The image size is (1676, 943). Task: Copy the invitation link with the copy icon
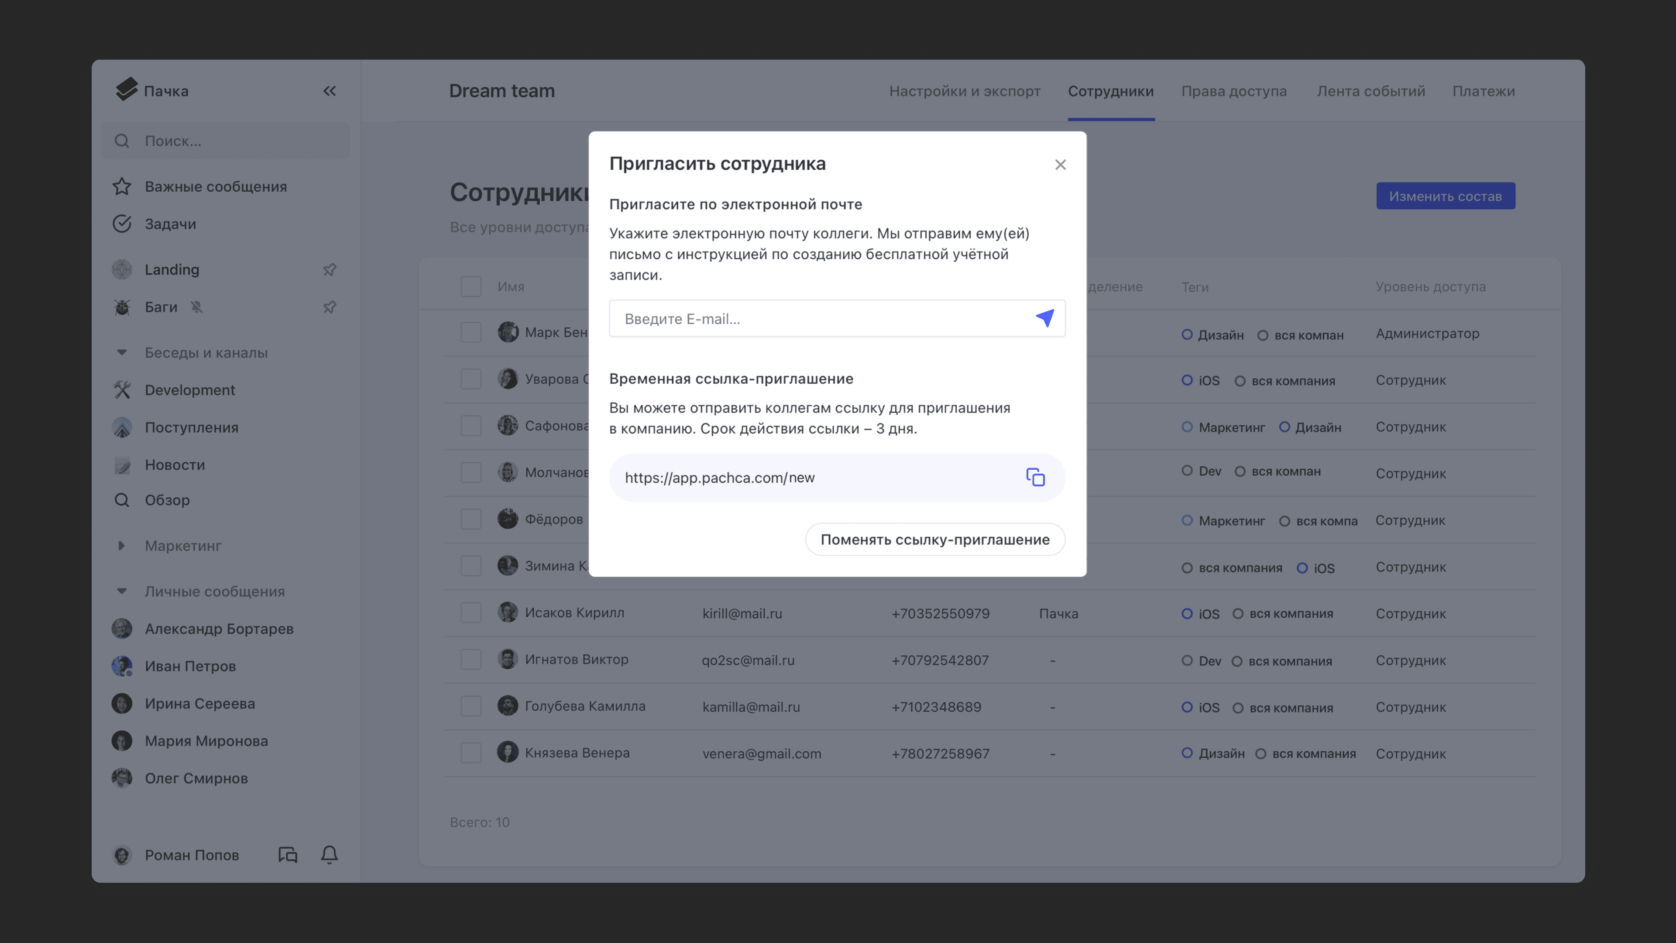click(x=1035, y=477)
